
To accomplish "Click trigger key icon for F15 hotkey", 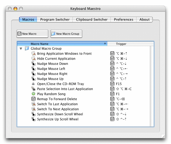I will [x=112, y=84].
